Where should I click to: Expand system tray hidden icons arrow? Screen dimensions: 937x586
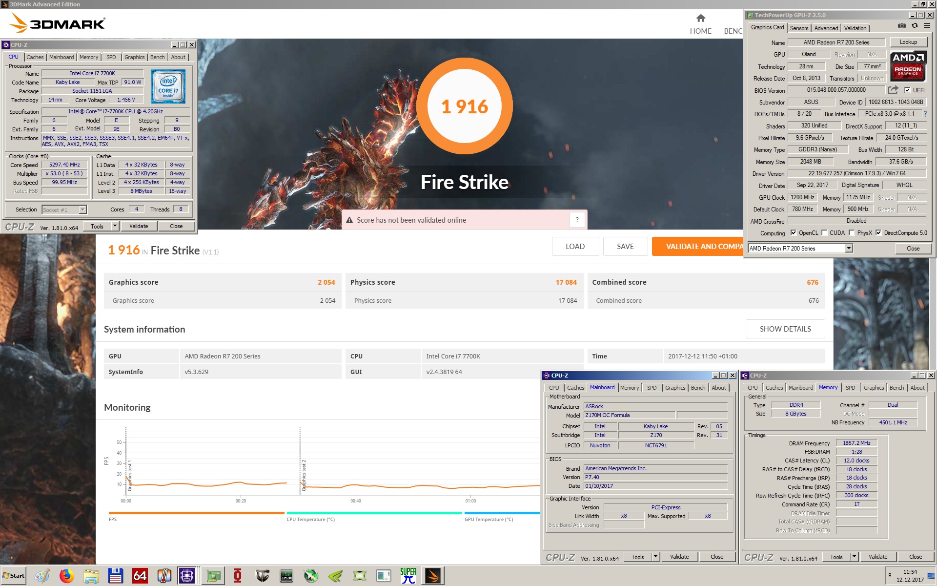pyautogui.click(x=890, y=575)
